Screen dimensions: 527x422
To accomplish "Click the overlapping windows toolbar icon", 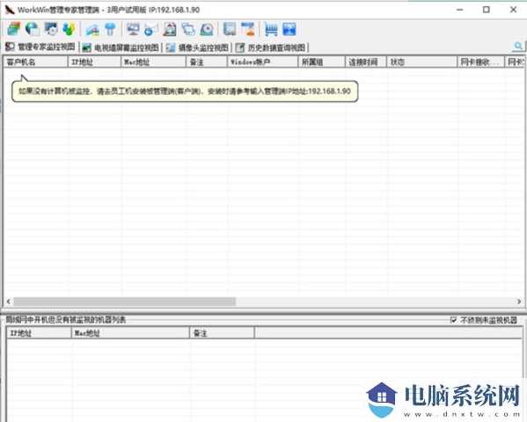I will (x=188, y=29).
